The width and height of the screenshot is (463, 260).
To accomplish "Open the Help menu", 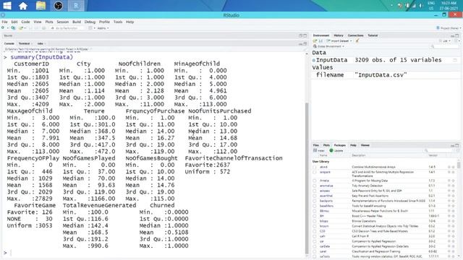I will (130, 22).
